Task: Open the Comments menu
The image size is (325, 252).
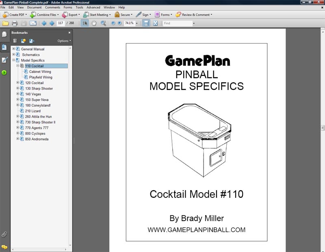Action: (53, 7)
